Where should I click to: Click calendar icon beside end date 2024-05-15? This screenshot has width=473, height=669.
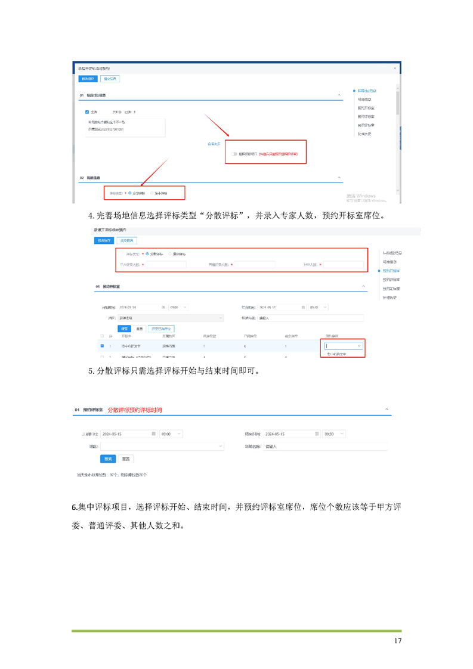316,433
